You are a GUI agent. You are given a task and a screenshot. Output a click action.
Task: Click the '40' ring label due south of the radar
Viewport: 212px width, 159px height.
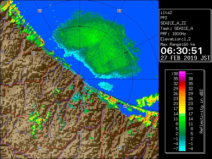(79, 132)
